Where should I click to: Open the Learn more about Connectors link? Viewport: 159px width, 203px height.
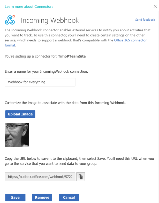point(29,6)
